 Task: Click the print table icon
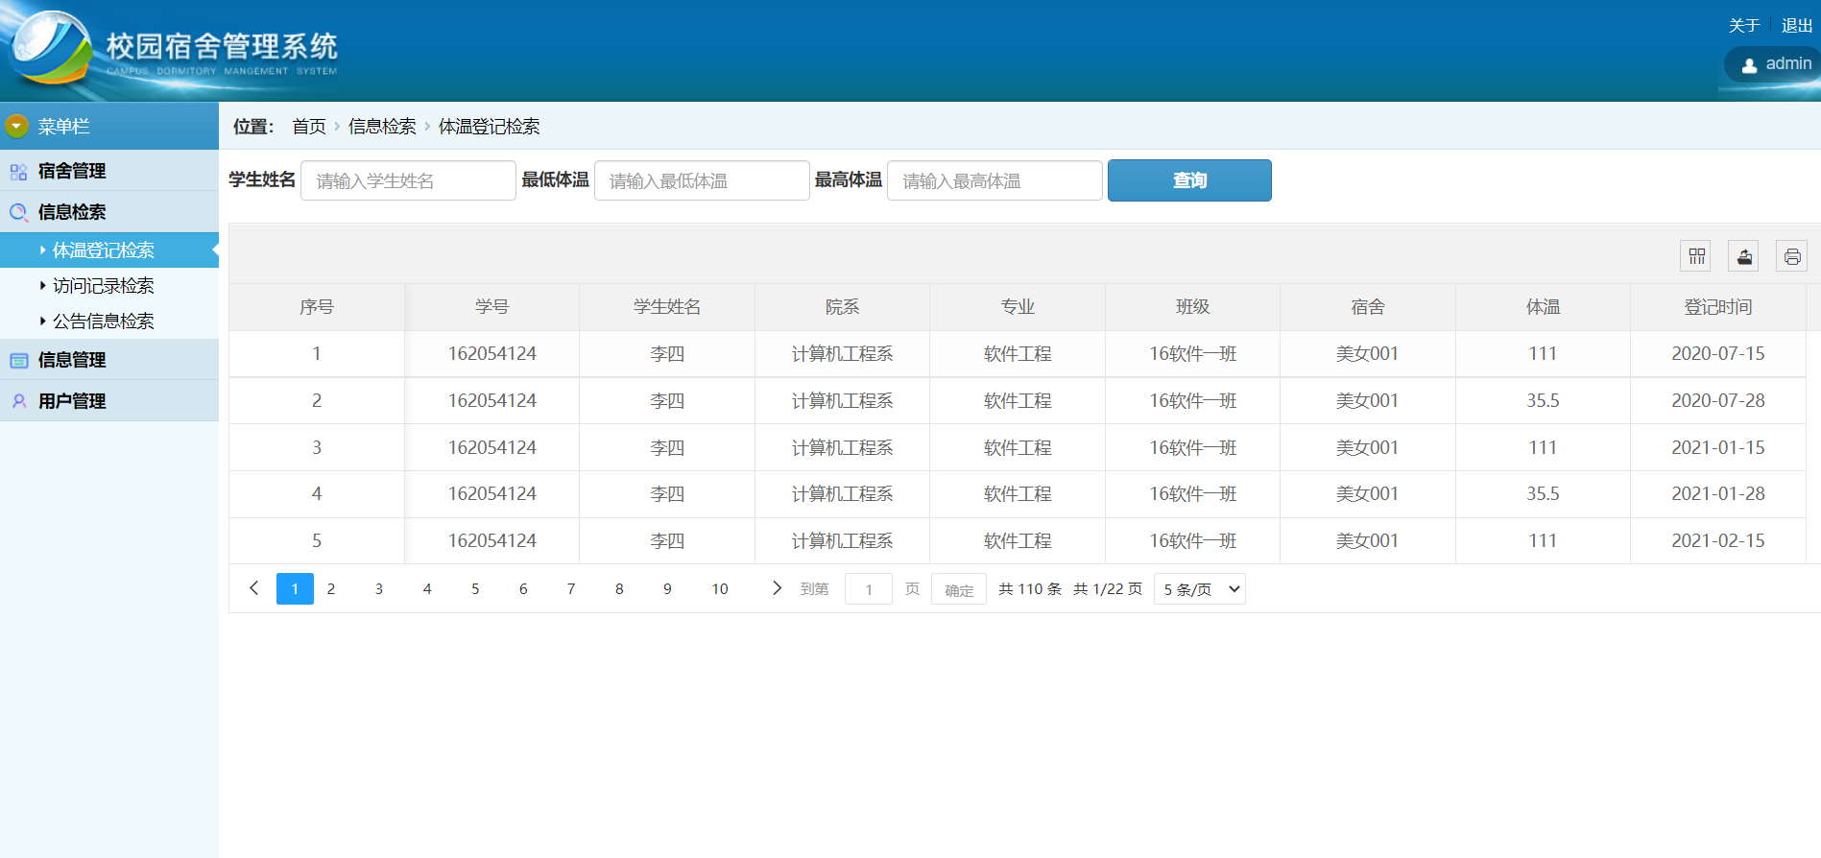[1792, 256]
